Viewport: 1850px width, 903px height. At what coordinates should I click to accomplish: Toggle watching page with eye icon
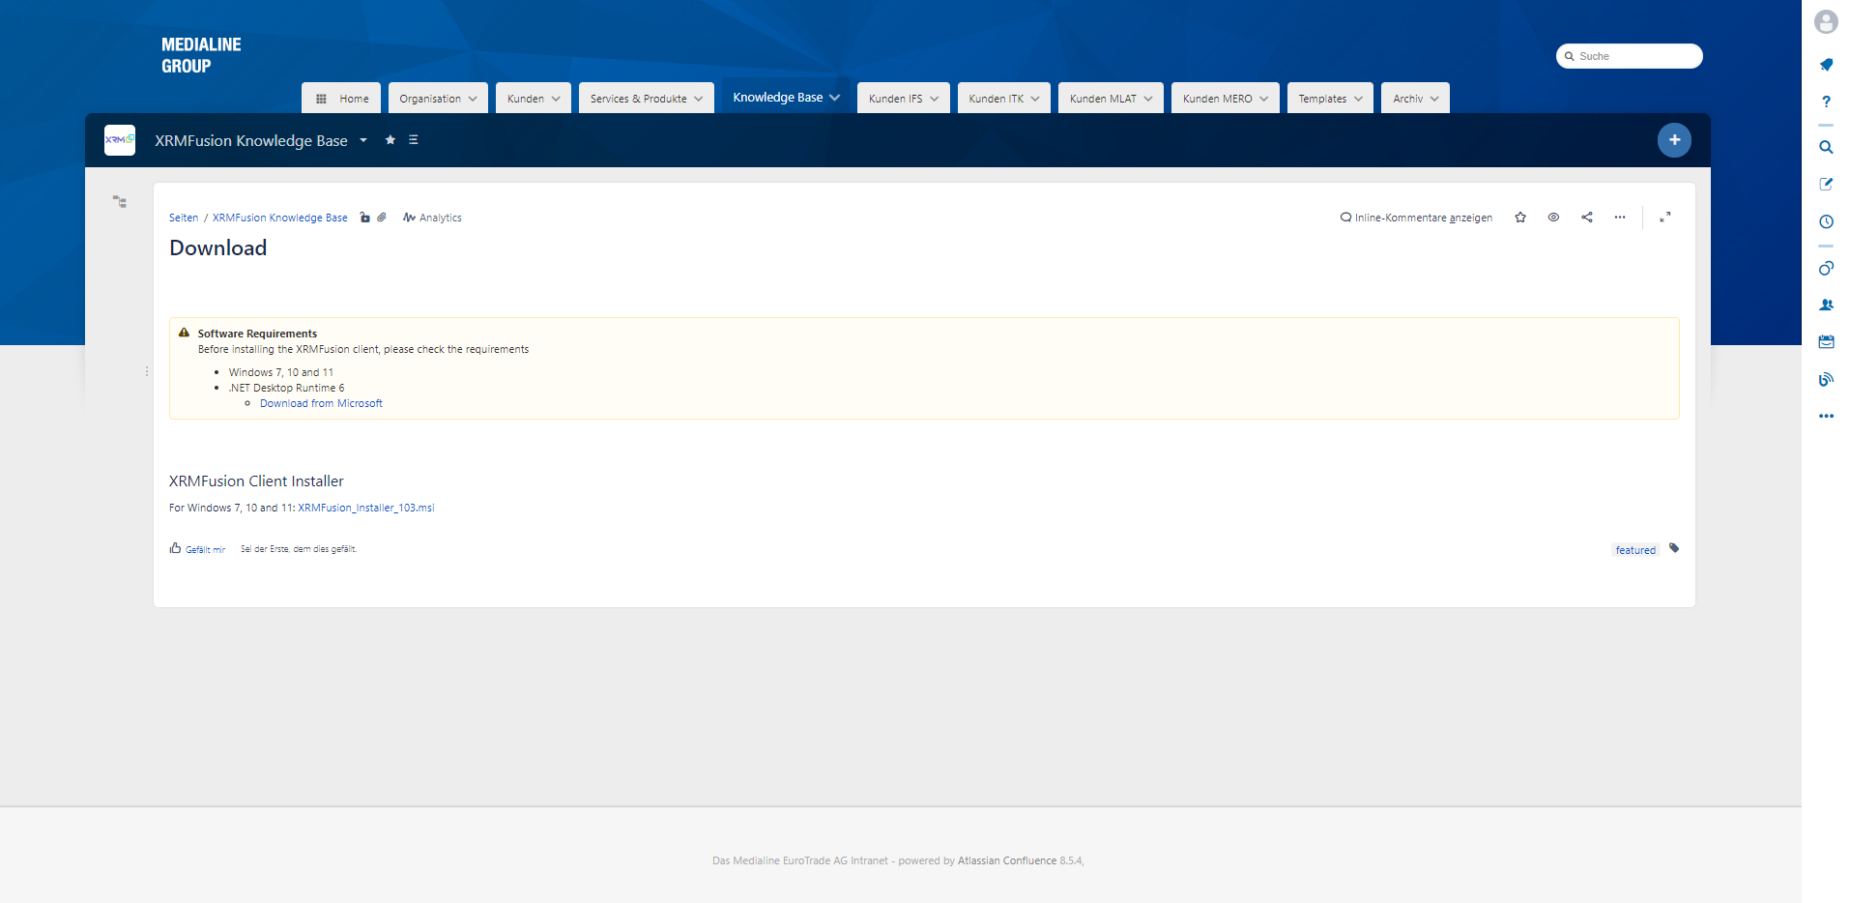coord(1553,218)
